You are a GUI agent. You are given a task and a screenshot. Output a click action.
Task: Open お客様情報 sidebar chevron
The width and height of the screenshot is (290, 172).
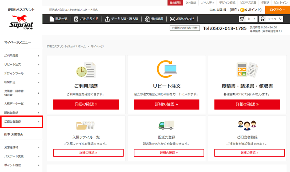pyautogui.click(x=39, y=148)
